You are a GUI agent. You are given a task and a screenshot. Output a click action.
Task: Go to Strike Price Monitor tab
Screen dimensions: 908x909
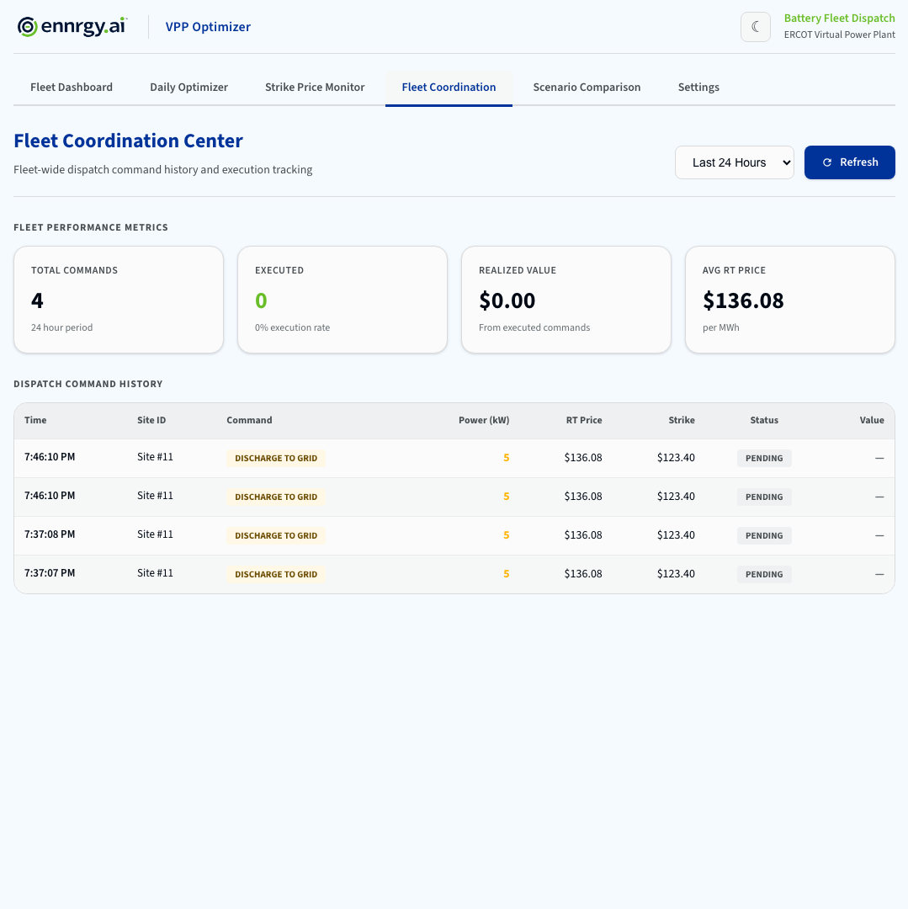315,88
